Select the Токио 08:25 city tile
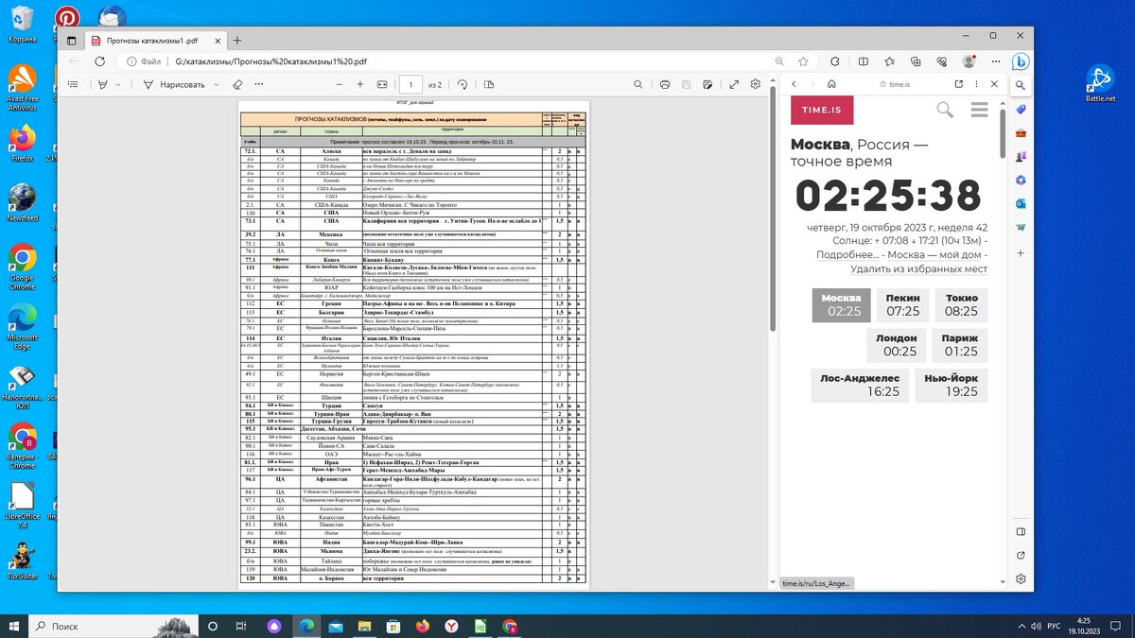Viewport: 1135px width, 638px height. click(961, 304)
